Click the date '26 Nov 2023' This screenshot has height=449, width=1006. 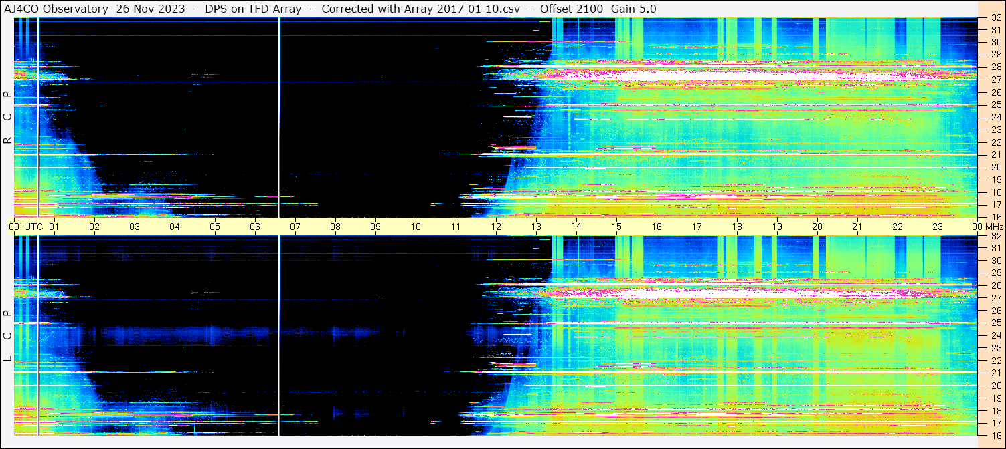[150, 9]
